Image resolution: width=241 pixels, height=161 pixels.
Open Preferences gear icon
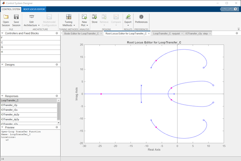(x=141, y=17)
